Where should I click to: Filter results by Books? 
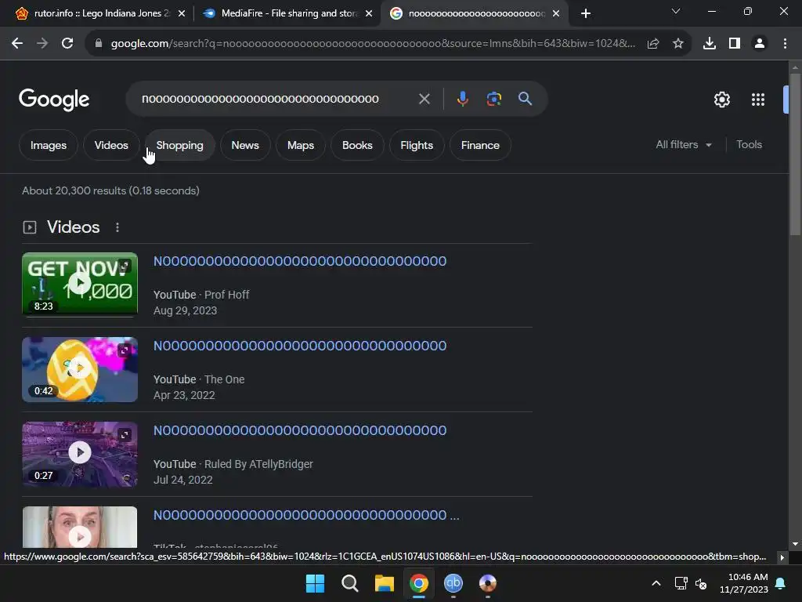[357, 145]
